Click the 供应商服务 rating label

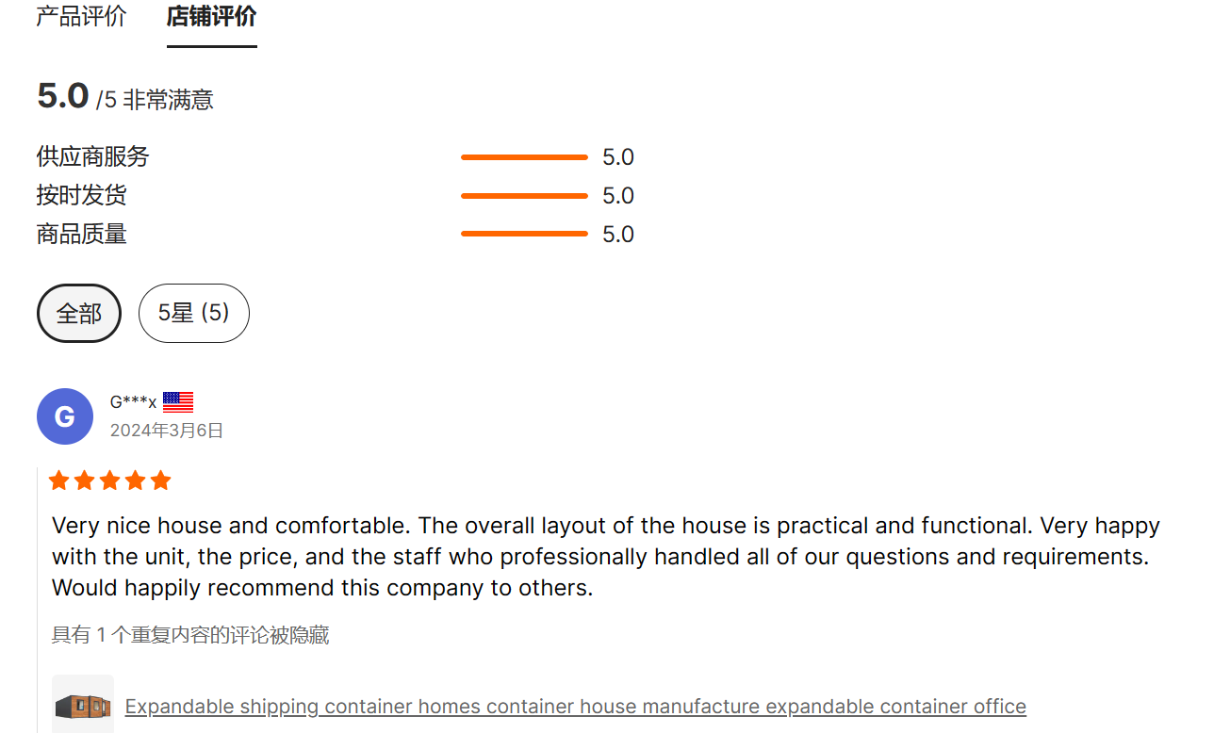(93, 156)
